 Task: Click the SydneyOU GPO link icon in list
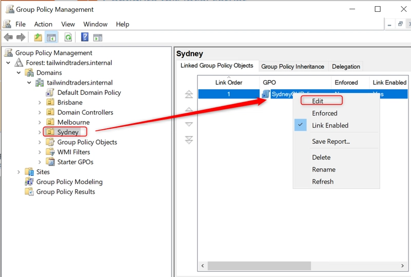[x=266, y=94]
